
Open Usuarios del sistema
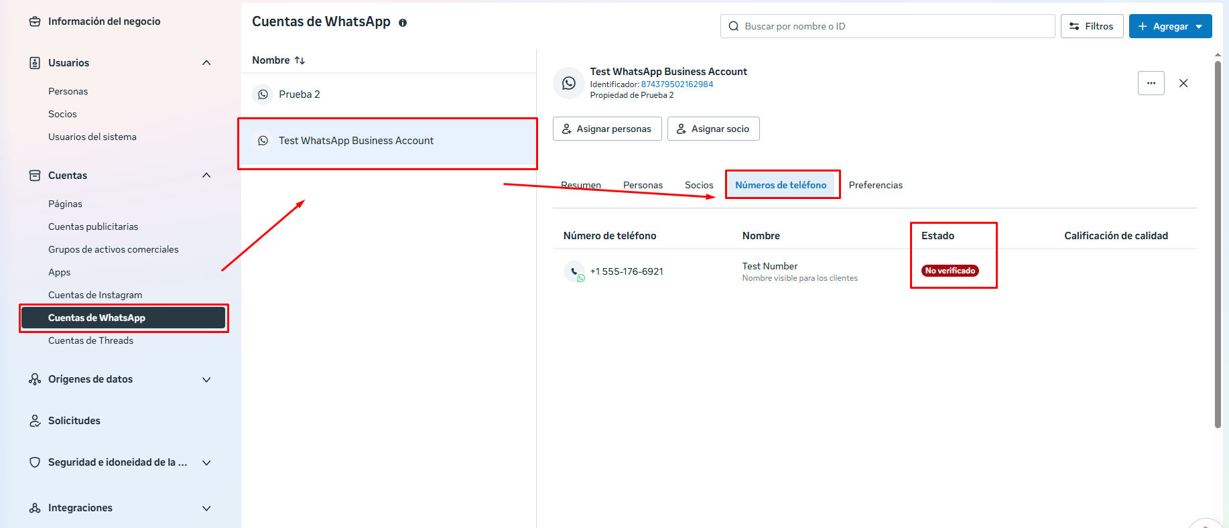click(92, 137)
